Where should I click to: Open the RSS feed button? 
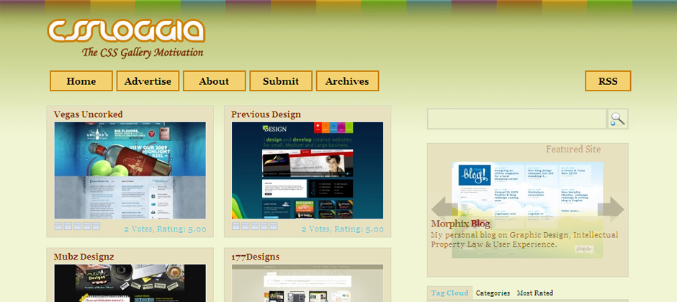(x=608, y=81)
